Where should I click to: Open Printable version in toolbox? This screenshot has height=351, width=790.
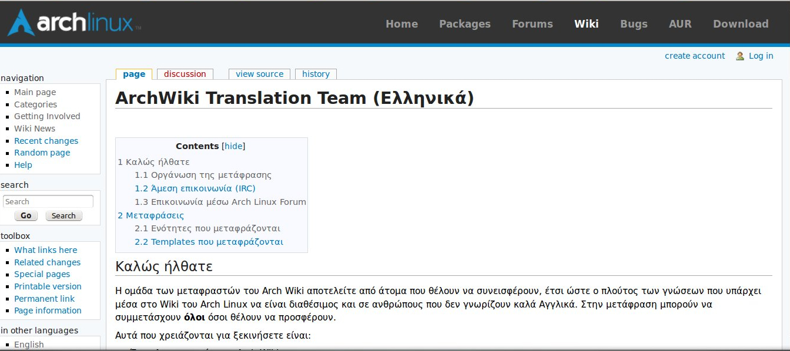[x=48, y=286]
